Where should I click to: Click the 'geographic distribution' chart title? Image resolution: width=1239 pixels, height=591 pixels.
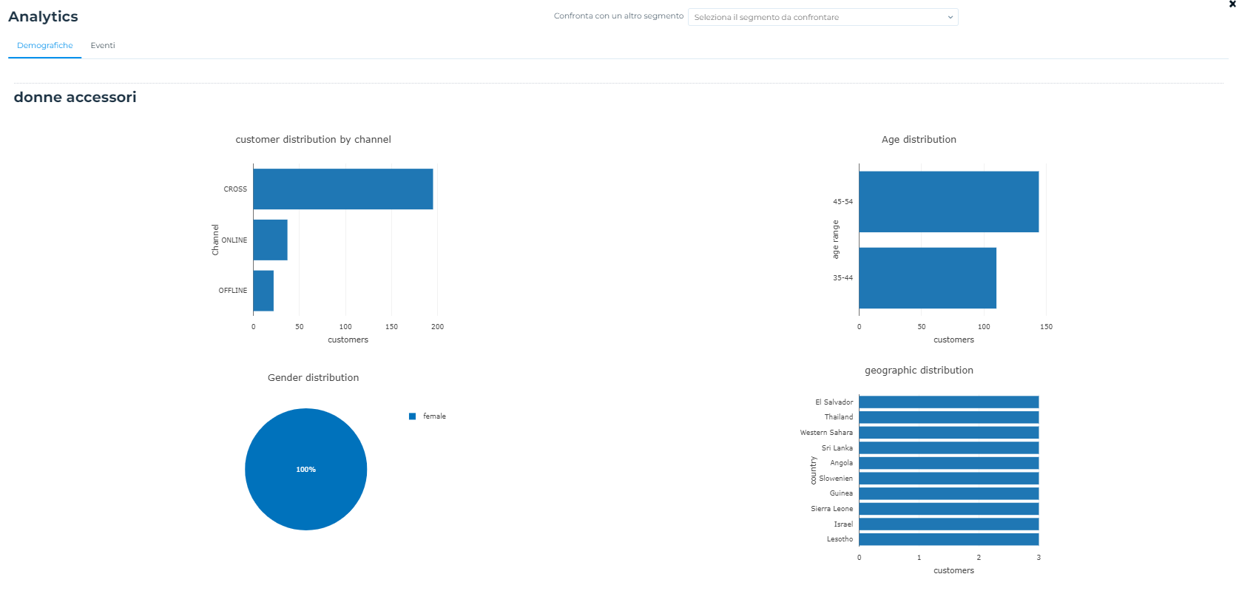coord(919,371)
